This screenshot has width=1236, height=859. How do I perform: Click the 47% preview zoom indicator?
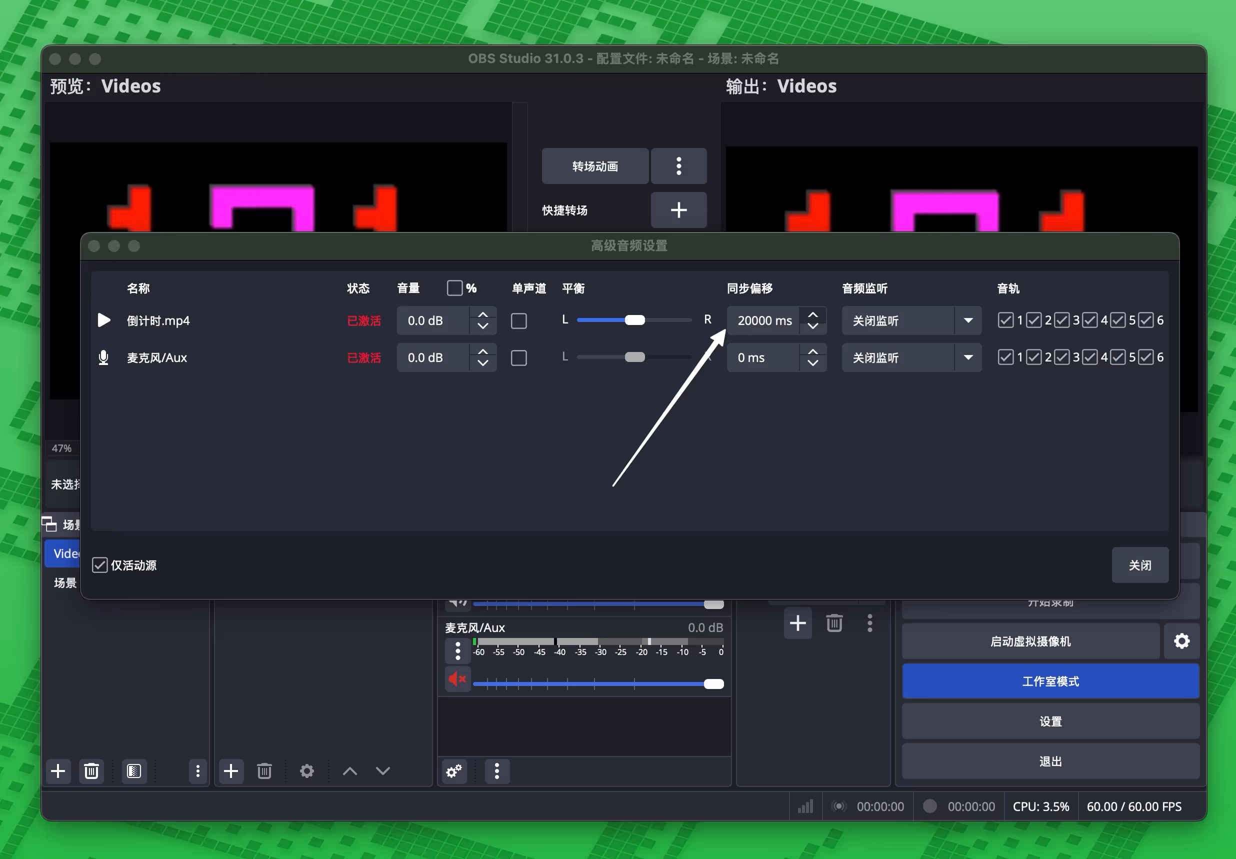click(x=62, y=448)
